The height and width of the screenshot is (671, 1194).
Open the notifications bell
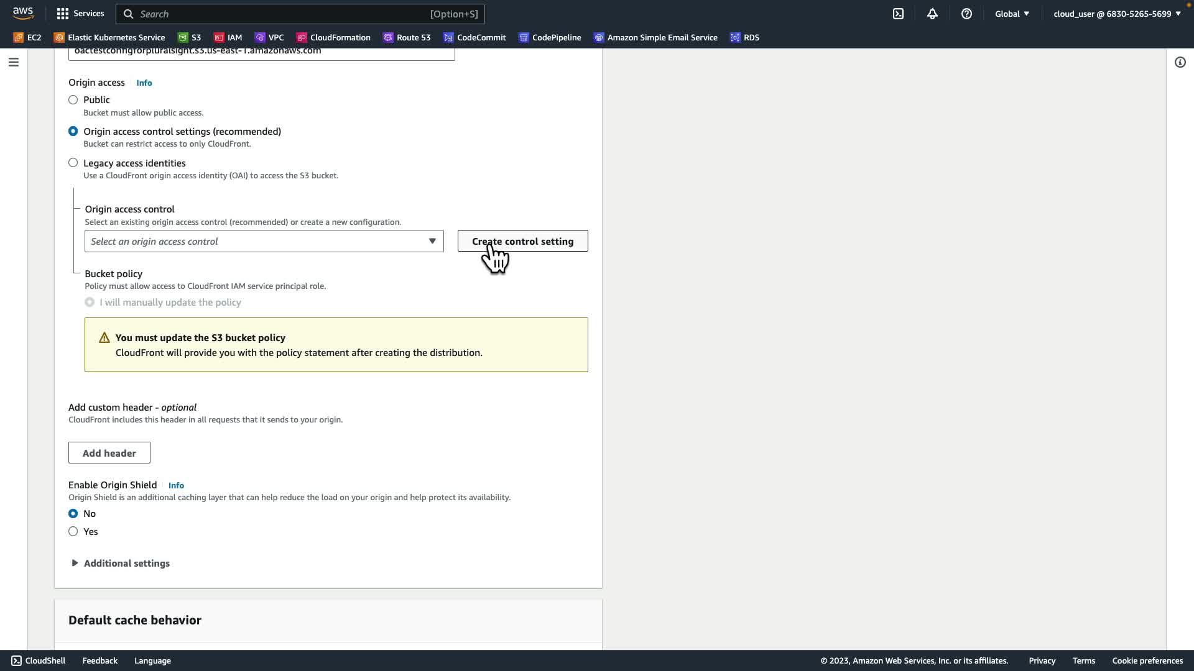(x=932, y=14)
